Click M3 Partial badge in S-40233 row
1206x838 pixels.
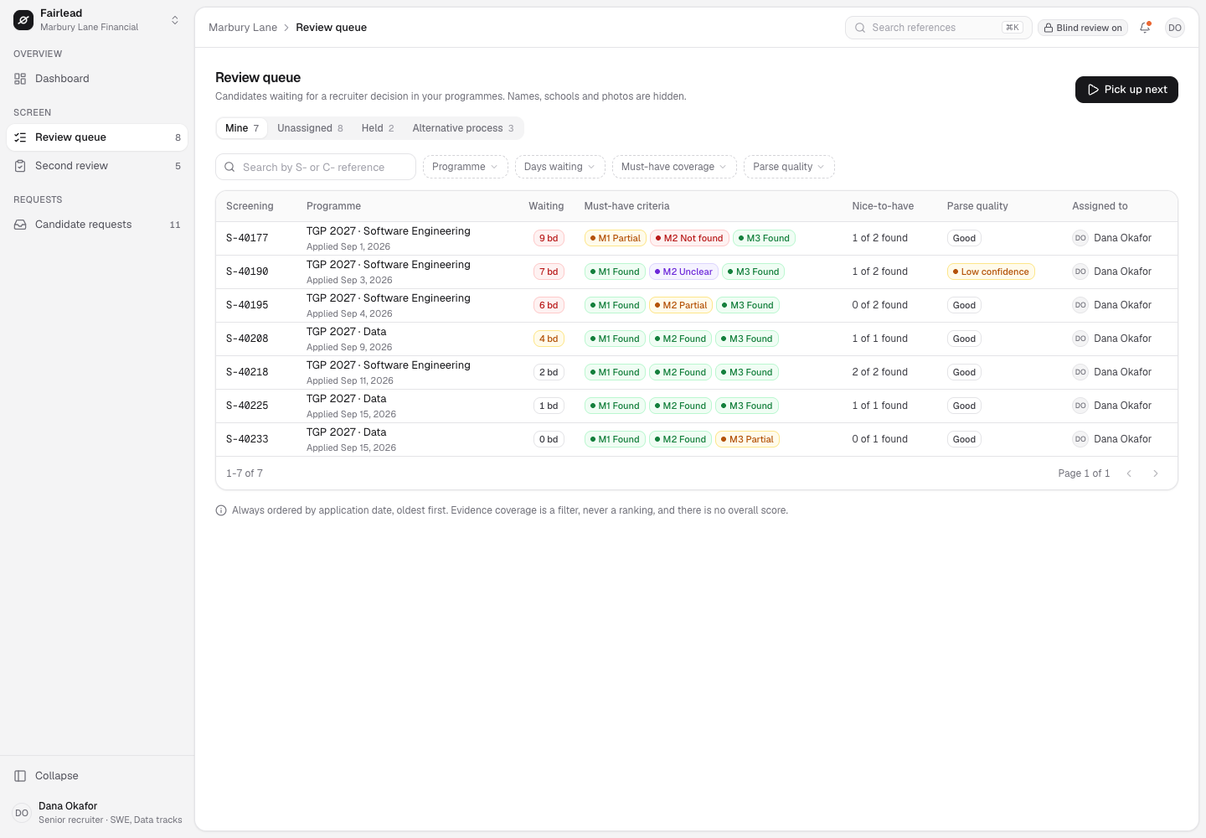(x=748, y=439)
